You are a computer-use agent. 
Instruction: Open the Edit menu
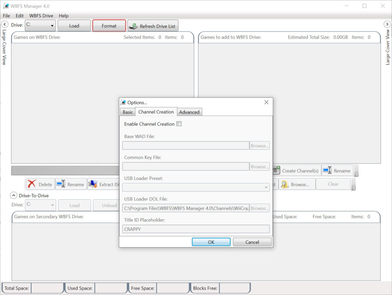(x=20, y=15)
